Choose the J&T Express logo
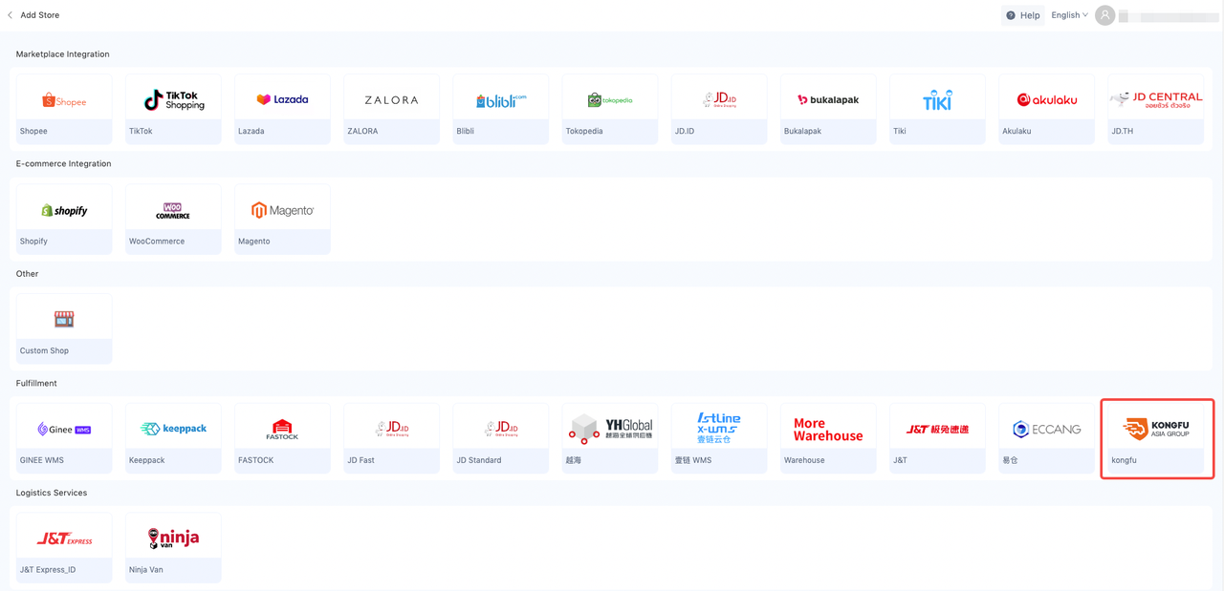Screen dimensions: 1224x591 click(x=64, y=538)
